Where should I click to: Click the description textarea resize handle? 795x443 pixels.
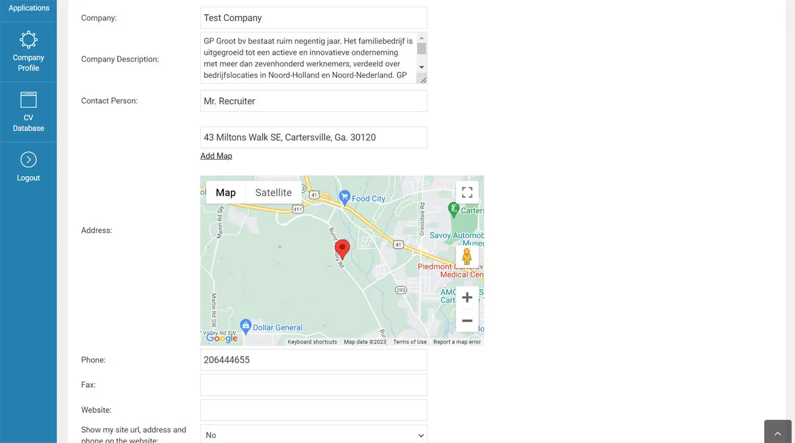[x=423, y=79]
